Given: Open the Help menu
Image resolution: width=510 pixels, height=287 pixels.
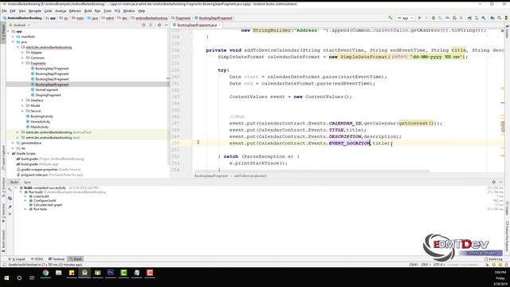Looking at the screenshot, I should pyautogui.click(x=142, y=10).
